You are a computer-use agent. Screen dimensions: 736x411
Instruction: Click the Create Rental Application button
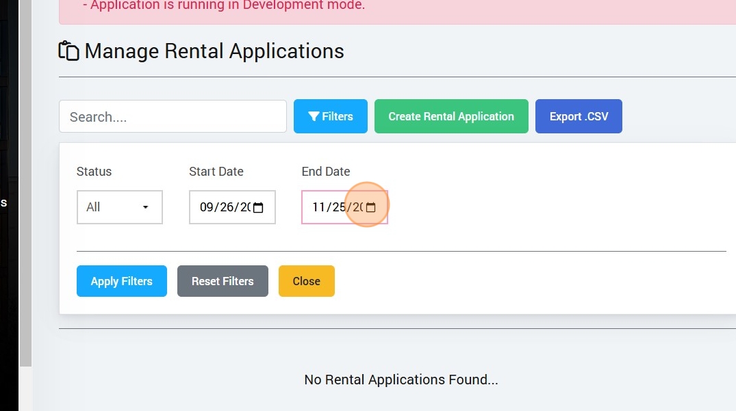(x=451, y=116)
